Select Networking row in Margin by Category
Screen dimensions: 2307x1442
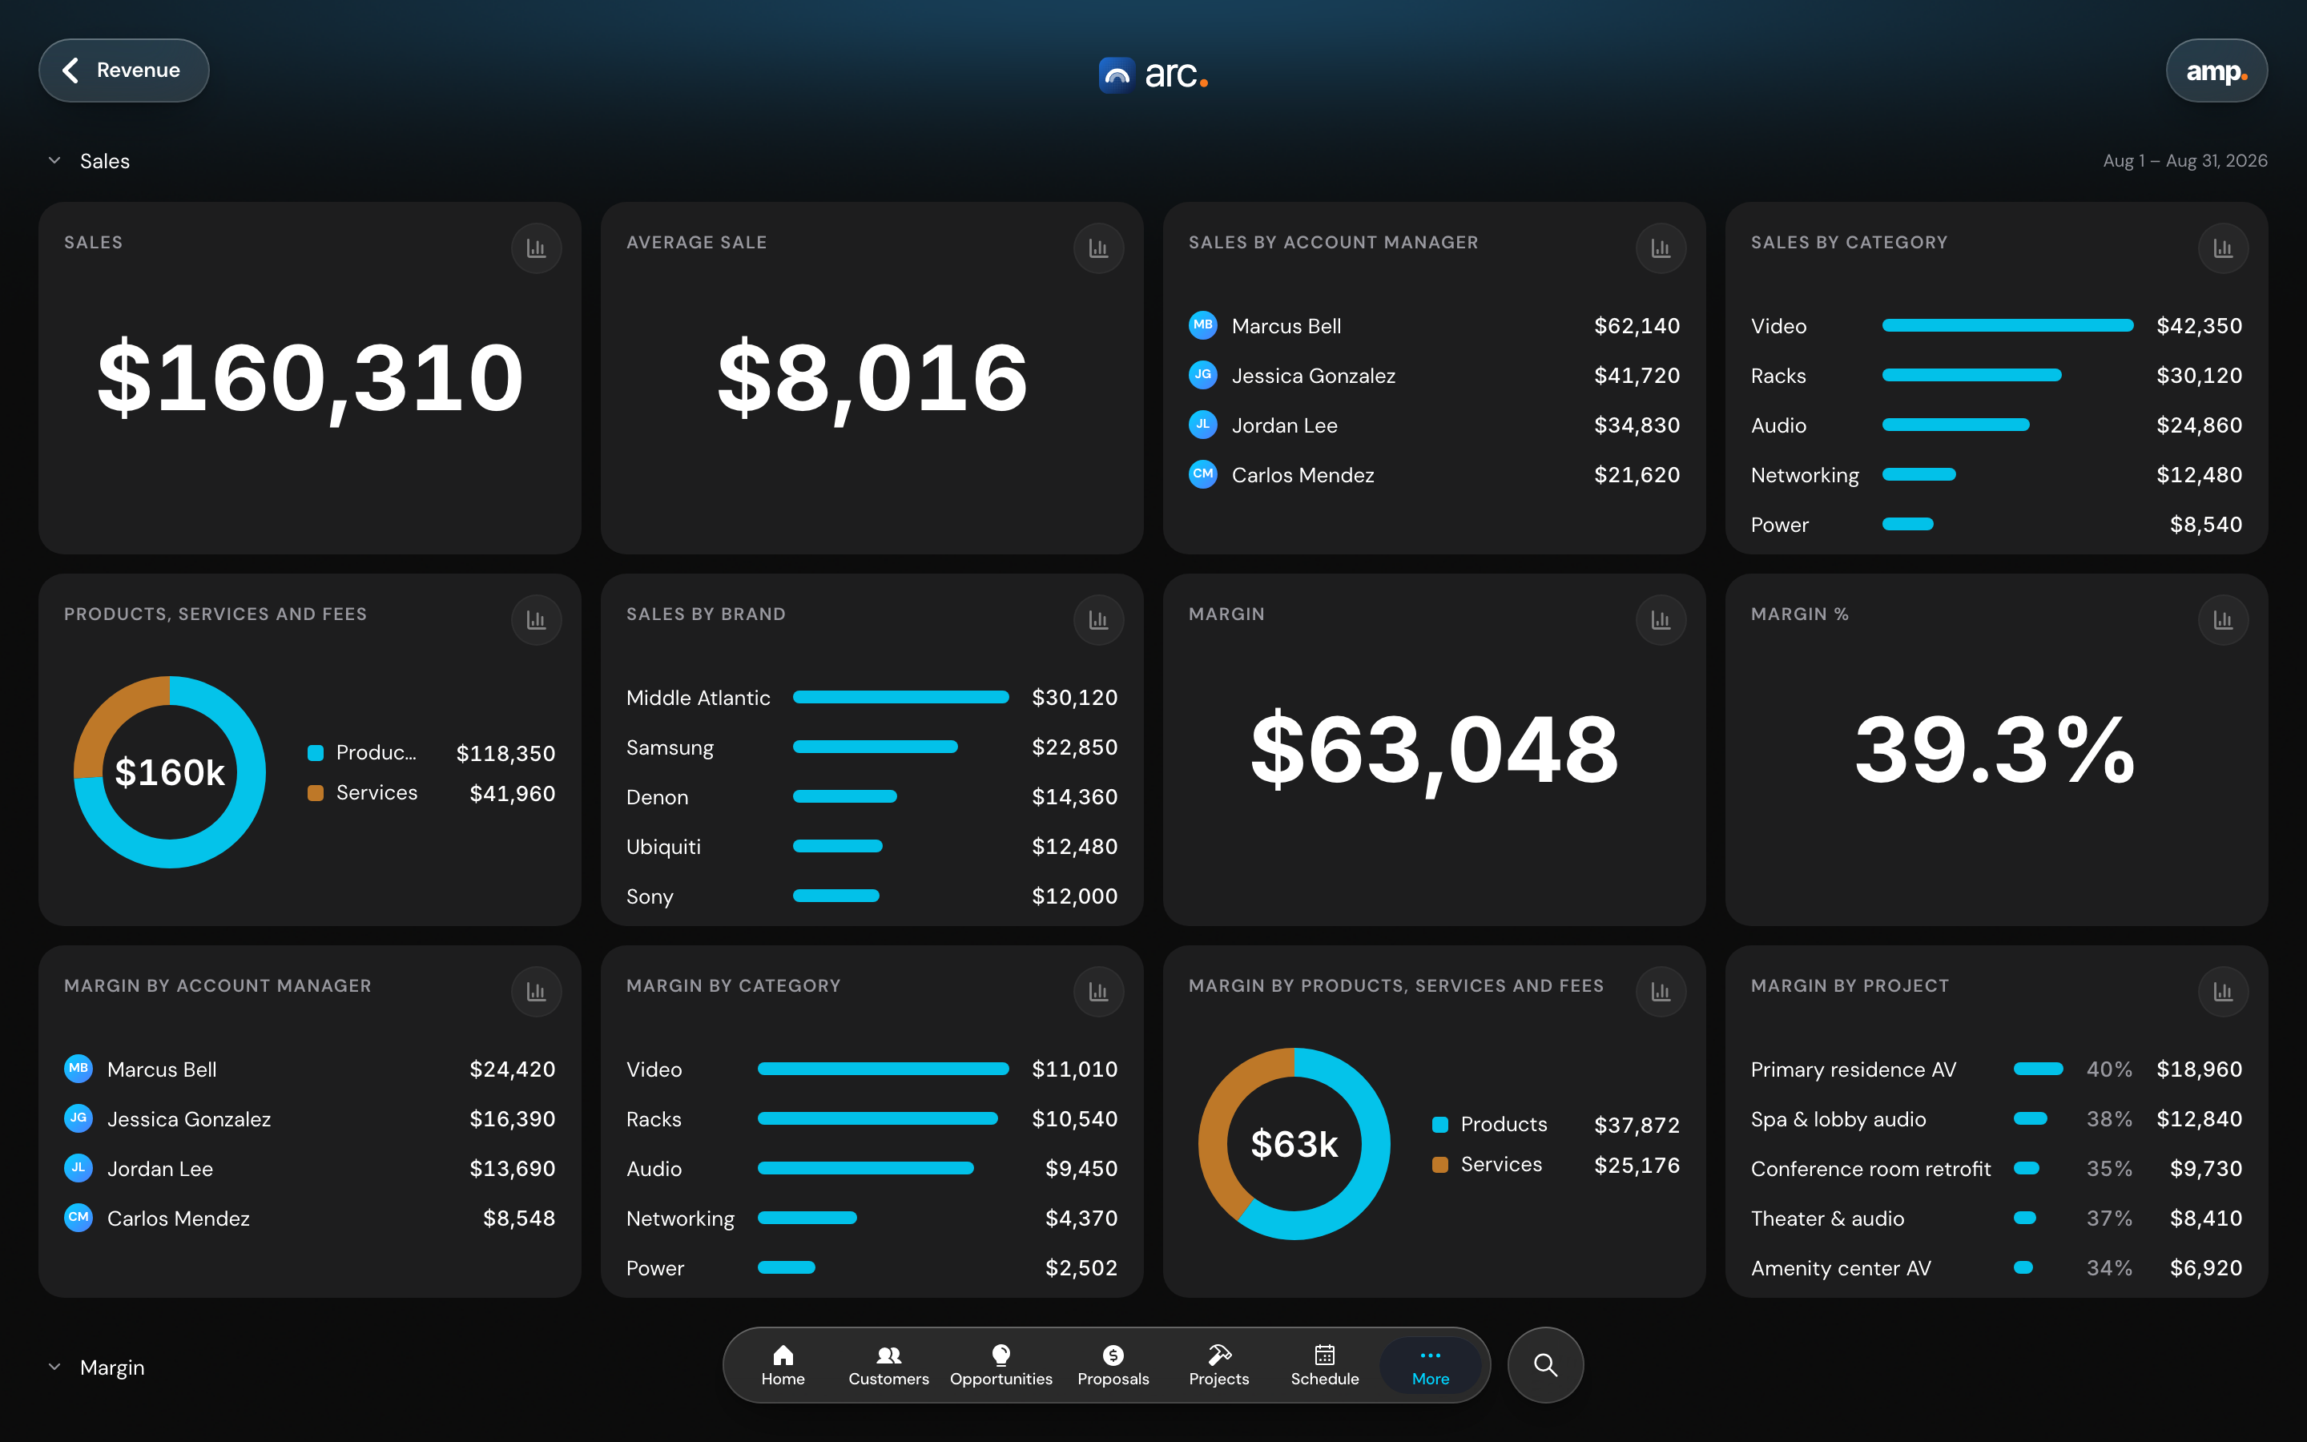coord(872,1218)
